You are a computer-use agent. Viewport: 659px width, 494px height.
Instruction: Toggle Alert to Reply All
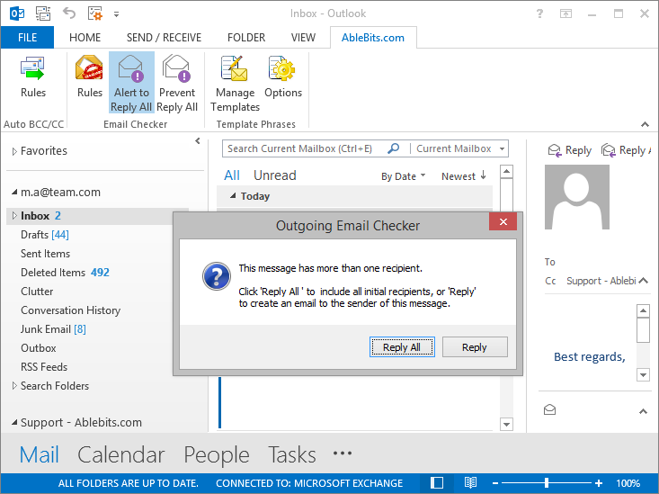pyautogui.click(x=131, y=83)
